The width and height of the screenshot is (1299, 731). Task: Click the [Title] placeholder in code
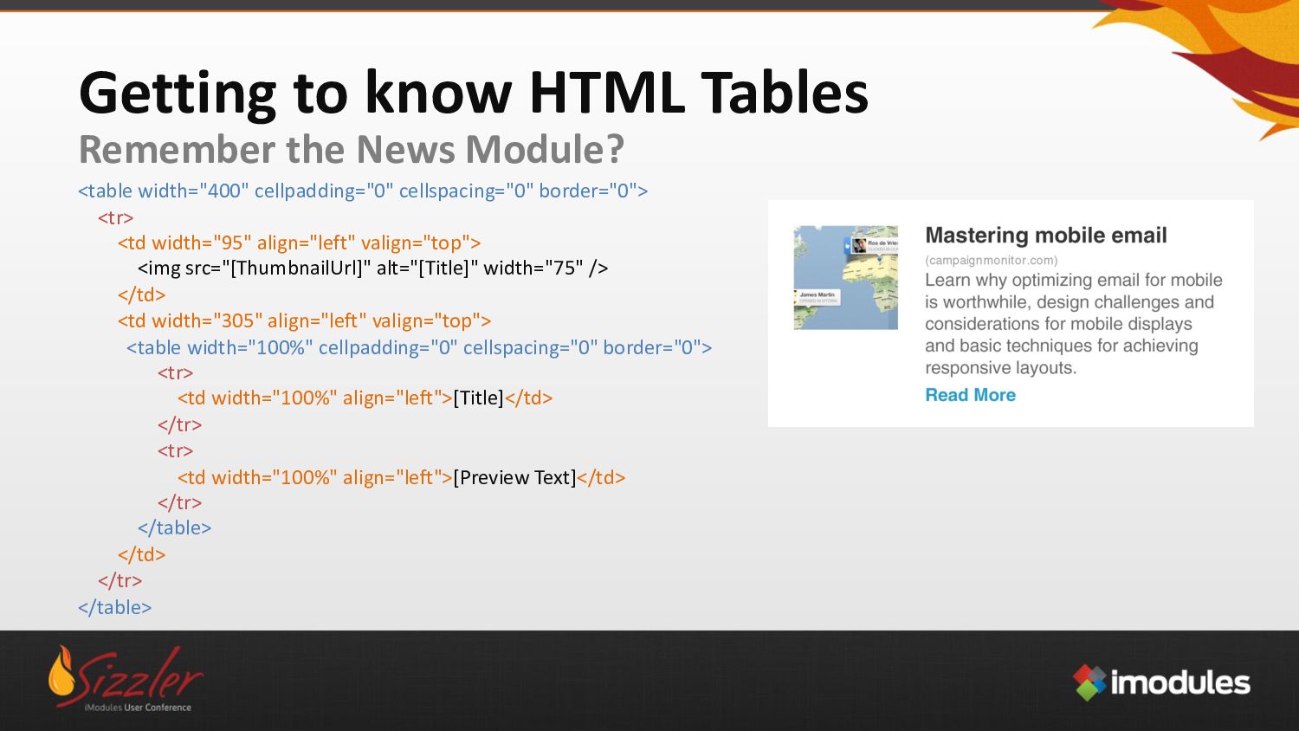pos(478,398)
